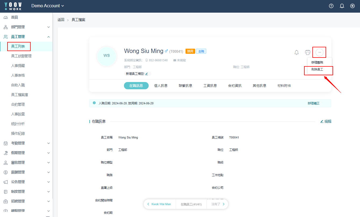Print the employee profile with the printer icon
360x217 pixels.
point(308,52)
